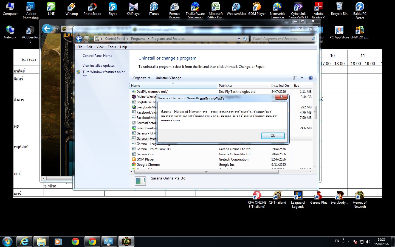Select Garena - PointBlank TH in the list
Screen dimensions: 395x247
click(x=221, y=149)
